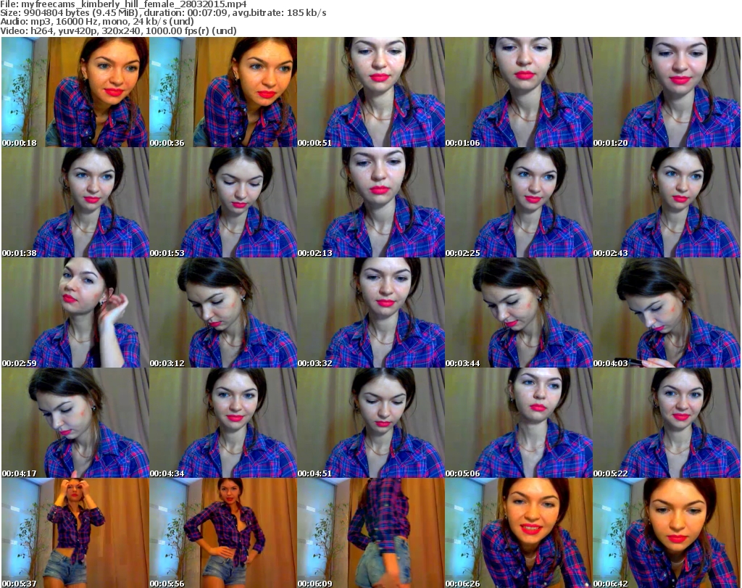This screenshot has width=742, height=588.
Task: Open the thumbnail stamped 00:02:25
Action: (519, 202)
